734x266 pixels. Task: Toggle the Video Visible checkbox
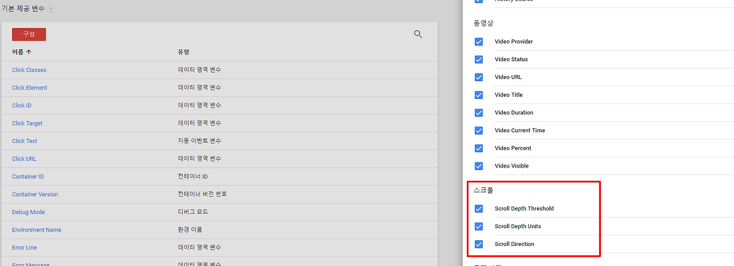pyautogui.click(x=479, y=166)
